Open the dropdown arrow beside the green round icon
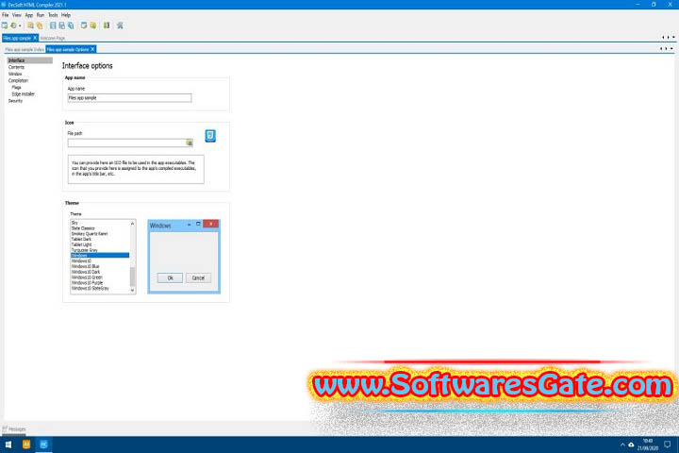 20,26
